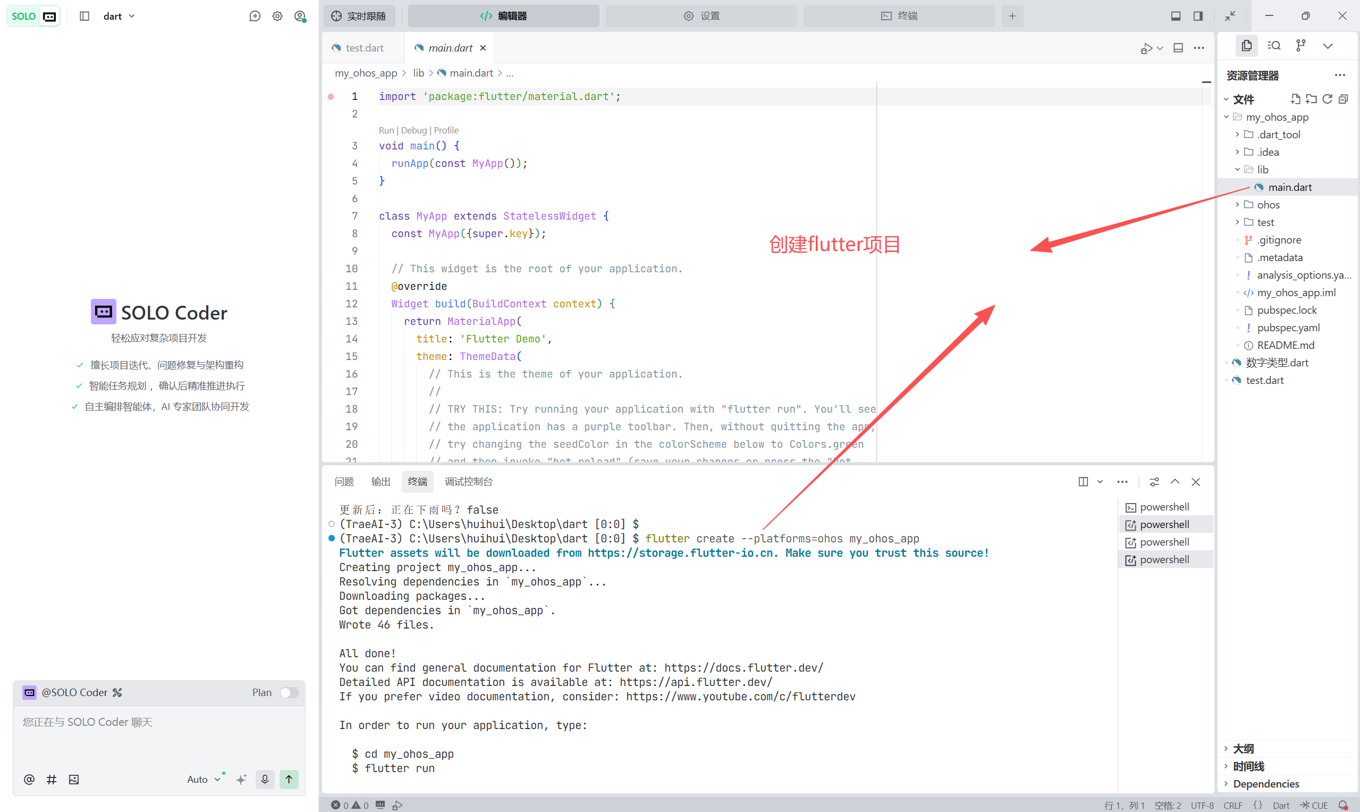Screen dimensions: 1360x812
Task: Click the new chat icon
Action: 255,16
